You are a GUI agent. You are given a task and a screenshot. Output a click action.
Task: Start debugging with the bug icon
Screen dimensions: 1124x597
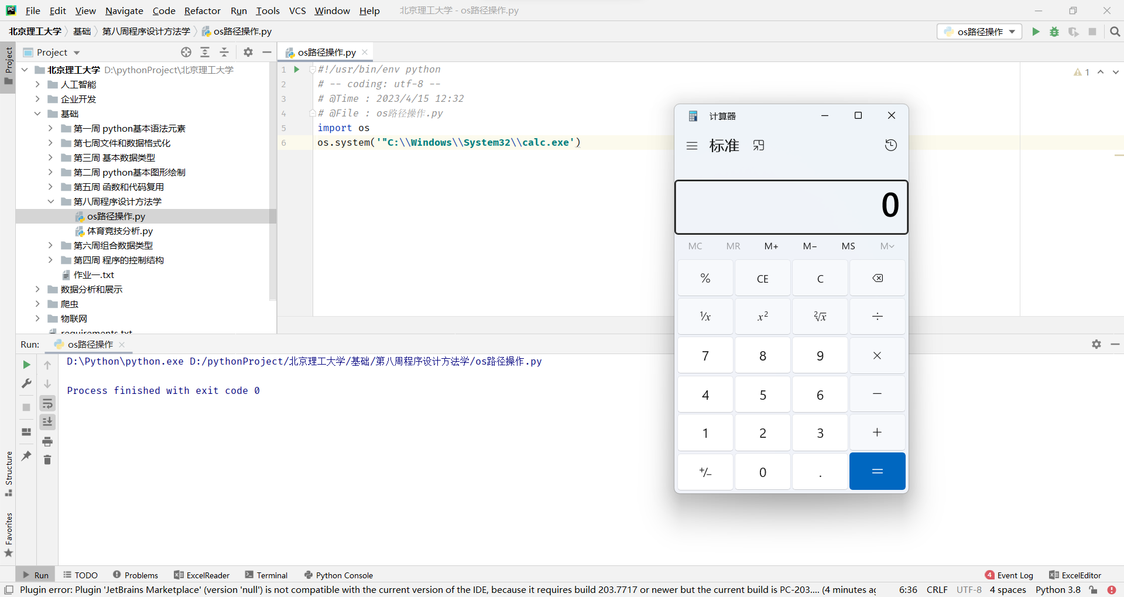1054,32
